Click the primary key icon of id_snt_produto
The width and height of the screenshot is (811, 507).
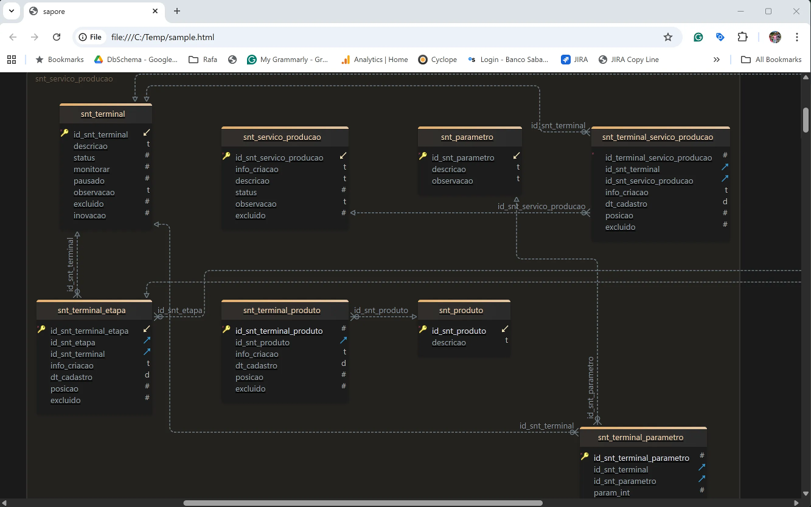(422, 330)
